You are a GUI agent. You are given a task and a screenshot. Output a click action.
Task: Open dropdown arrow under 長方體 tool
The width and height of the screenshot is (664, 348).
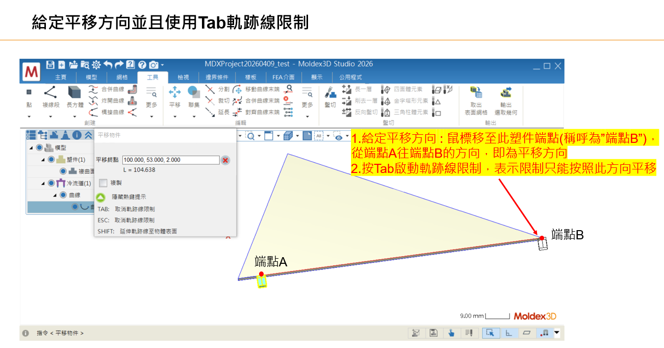coord(75,117)
